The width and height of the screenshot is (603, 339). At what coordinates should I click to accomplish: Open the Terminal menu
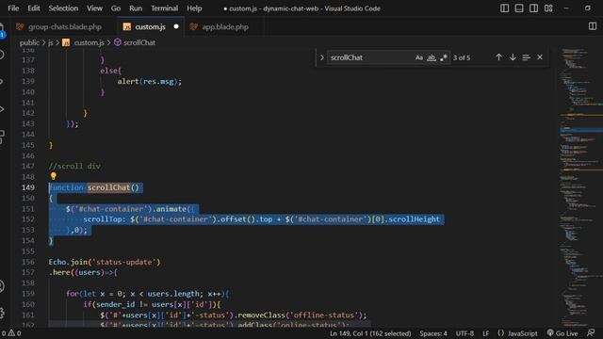164,8
